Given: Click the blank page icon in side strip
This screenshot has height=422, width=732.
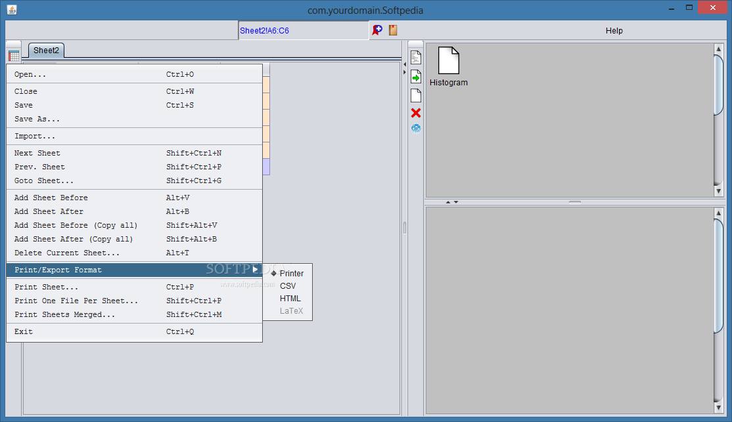Looking at the screenshot, I should (416, 96).
